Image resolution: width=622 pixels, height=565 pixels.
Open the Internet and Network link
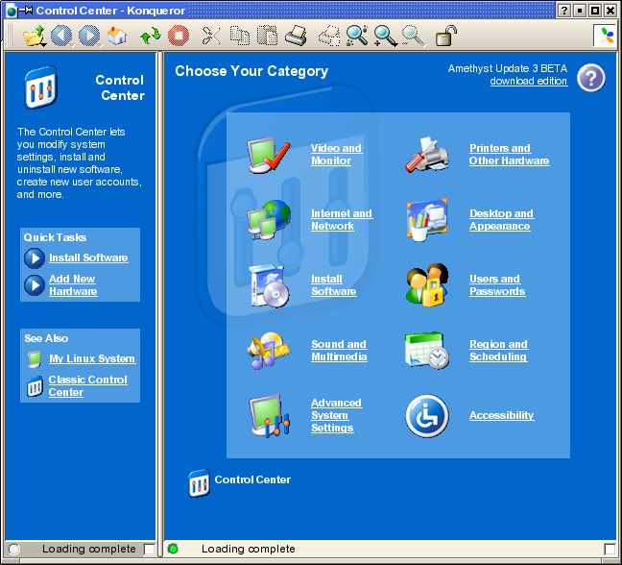(x=341, y=220)
